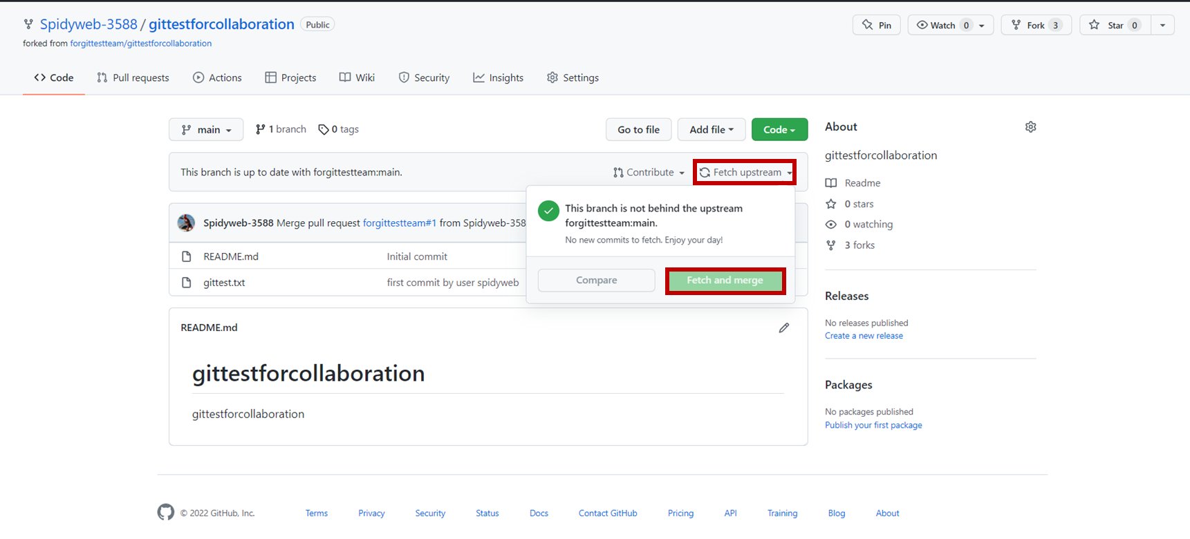
Task: Click the Spidyweb-3588 avatar in commit row
Action: (186, 223)
